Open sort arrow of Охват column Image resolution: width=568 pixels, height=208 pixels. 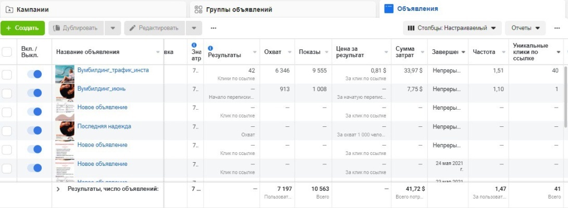(289, 52)
